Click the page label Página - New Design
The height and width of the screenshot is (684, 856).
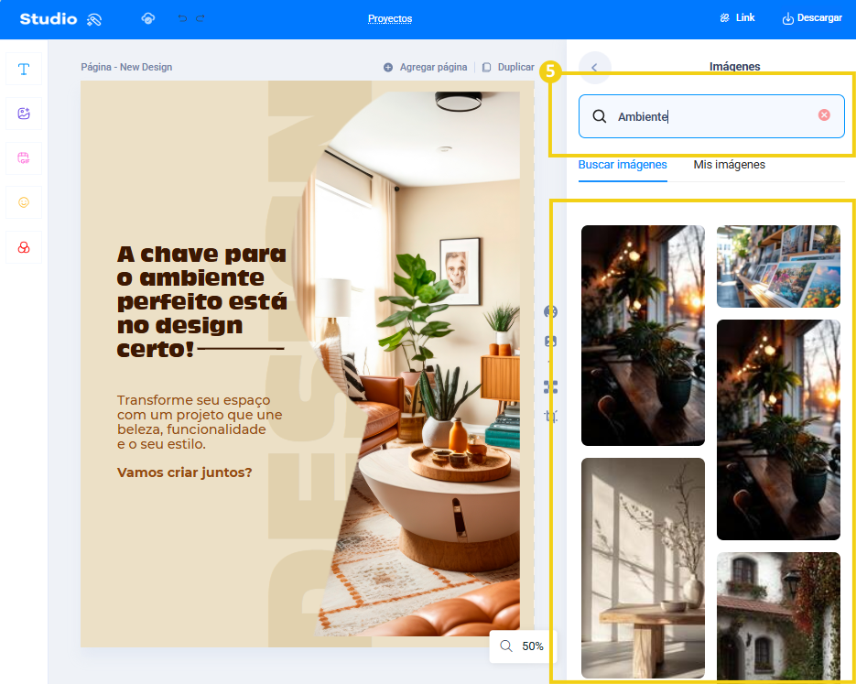tap(126, 67)
